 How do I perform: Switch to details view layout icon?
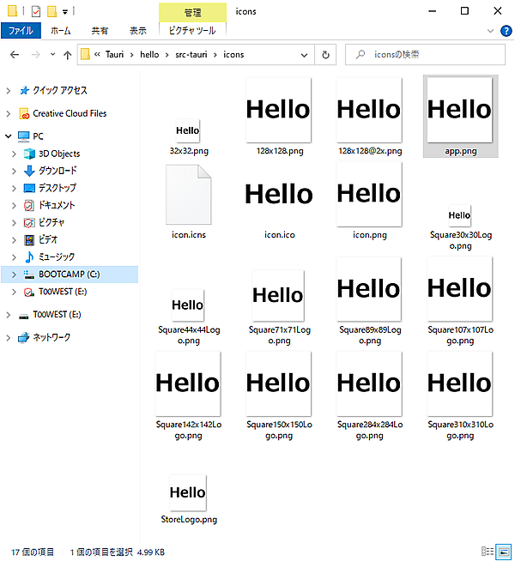pyautogui.click(x=487, y=551)
